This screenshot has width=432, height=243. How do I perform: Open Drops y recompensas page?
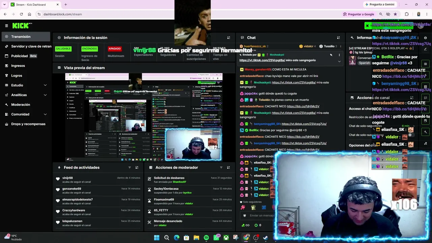pos(26,124)
